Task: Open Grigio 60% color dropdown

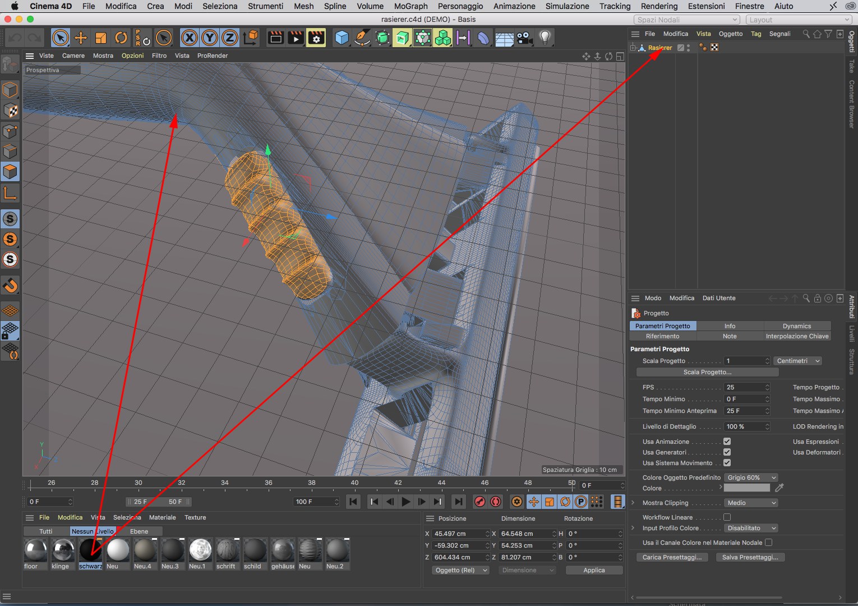Action: click(x=751, y=478)
